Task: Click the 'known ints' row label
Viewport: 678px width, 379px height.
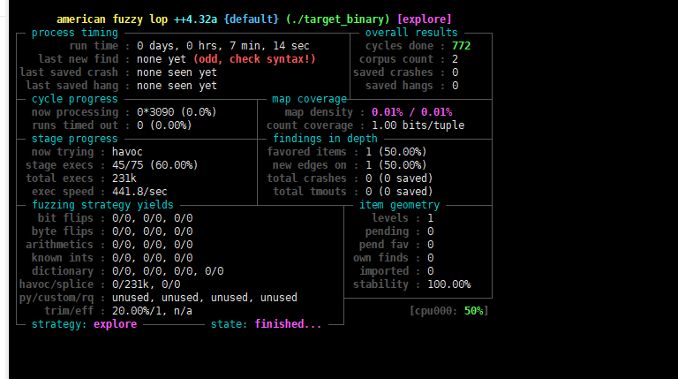Action: pos(63,258)
